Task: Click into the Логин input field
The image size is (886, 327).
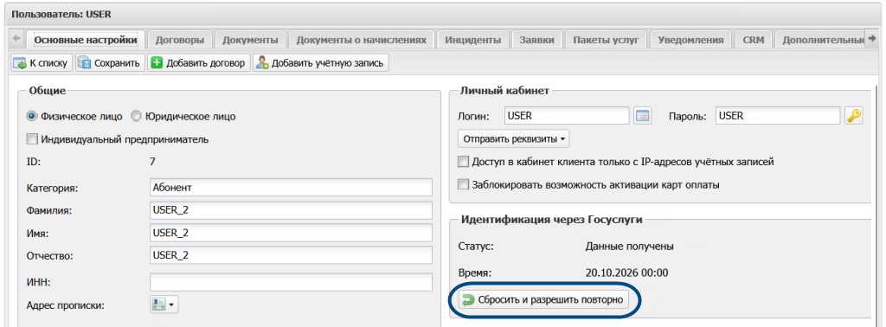Action: tap(567, 116)
